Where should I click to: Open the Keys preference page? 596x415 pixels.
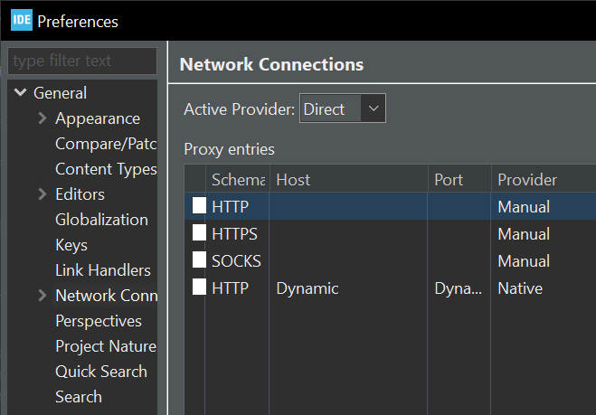71,245
